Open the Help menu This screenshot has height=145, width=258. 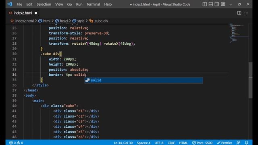pos(108,4)
